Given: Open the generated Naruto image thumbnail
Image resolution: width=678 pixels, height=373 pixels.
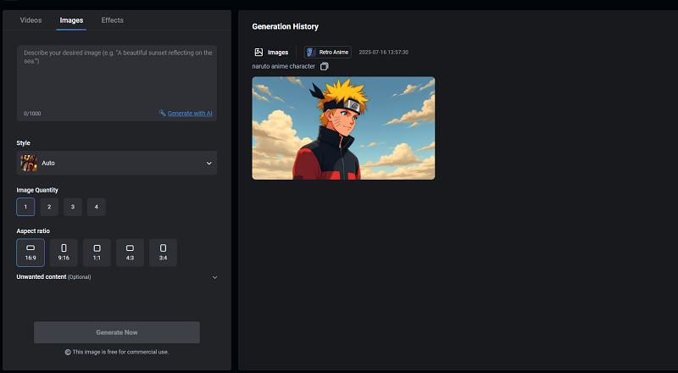Looking at the screenshot, I should (343, 128).
